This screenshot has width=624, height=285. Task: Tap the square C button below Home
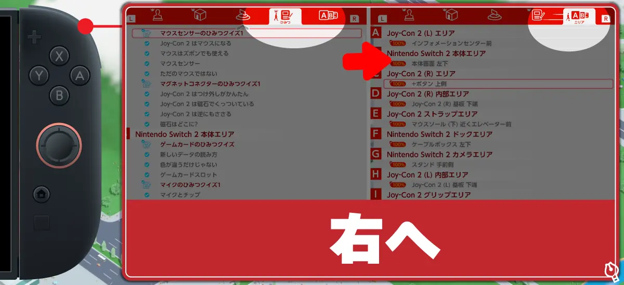(x=41, y=223)
